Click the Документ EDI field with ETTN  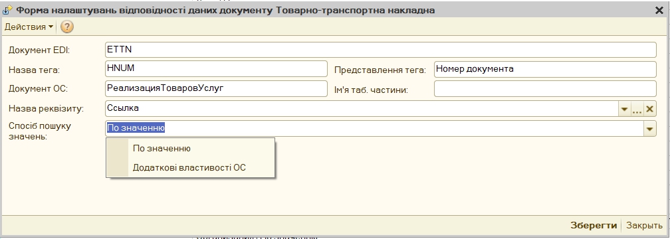[x=380, y=50]
